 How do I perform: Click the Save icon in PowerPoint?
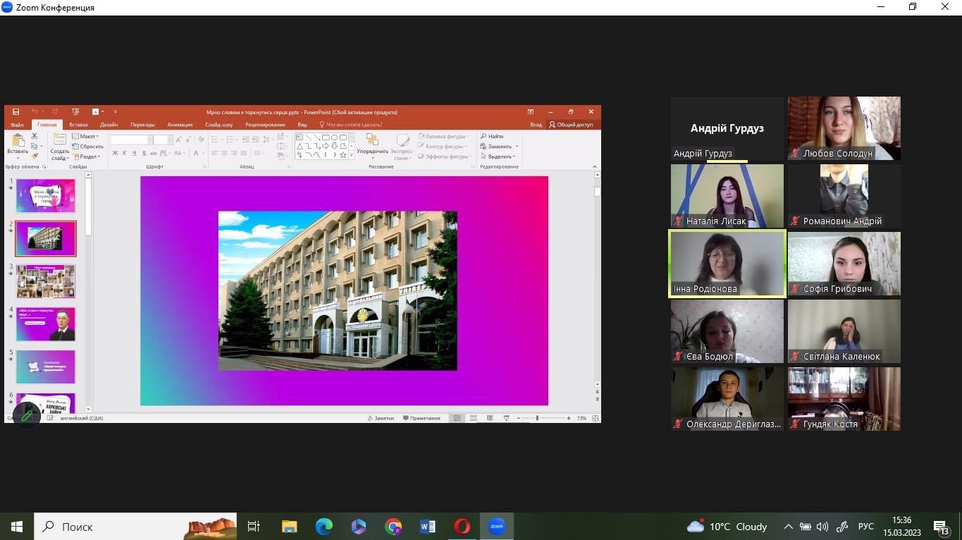pos(14,112)
